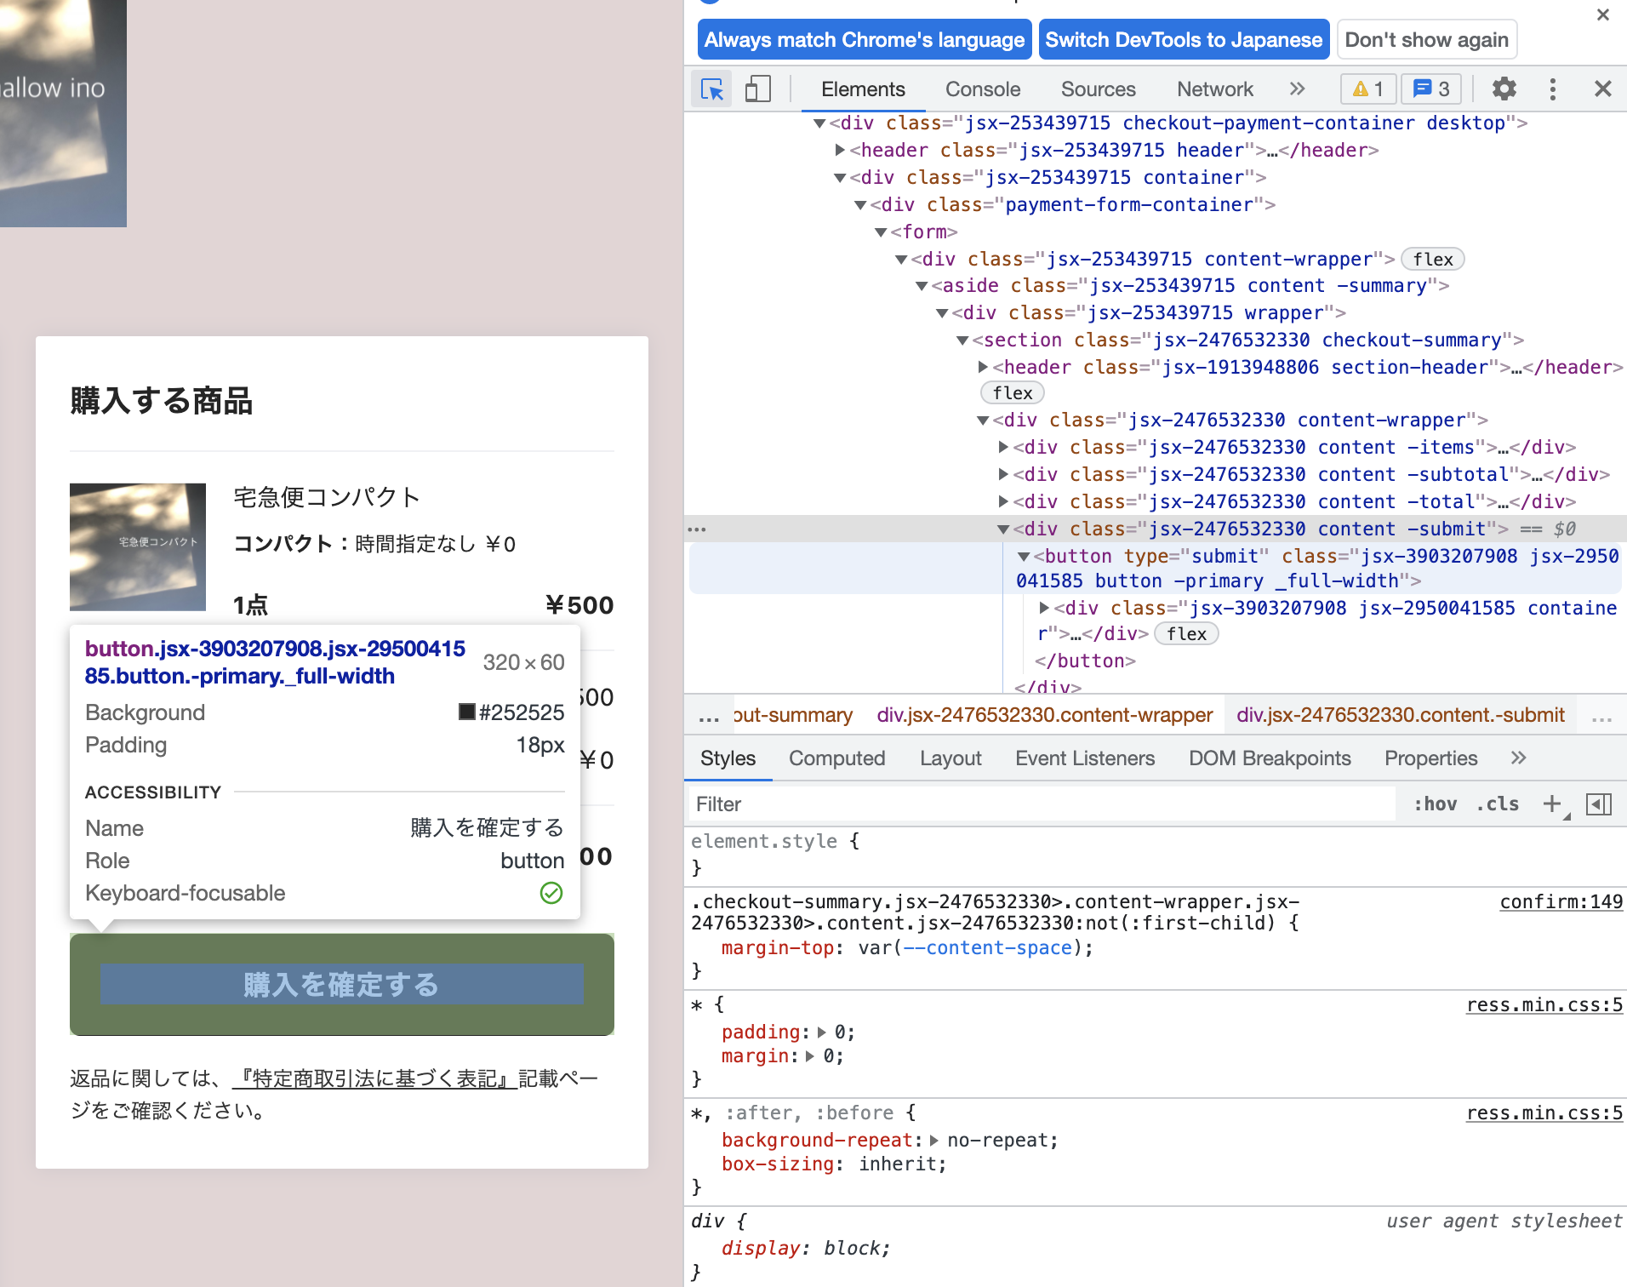
Task: Open the three-dot DevTools menu
Action: click(x=1552, y=89)
